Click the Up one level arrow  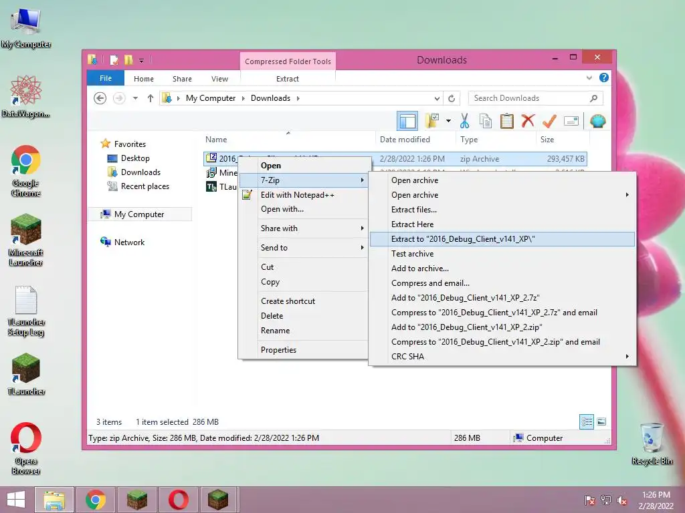(151, 98)
